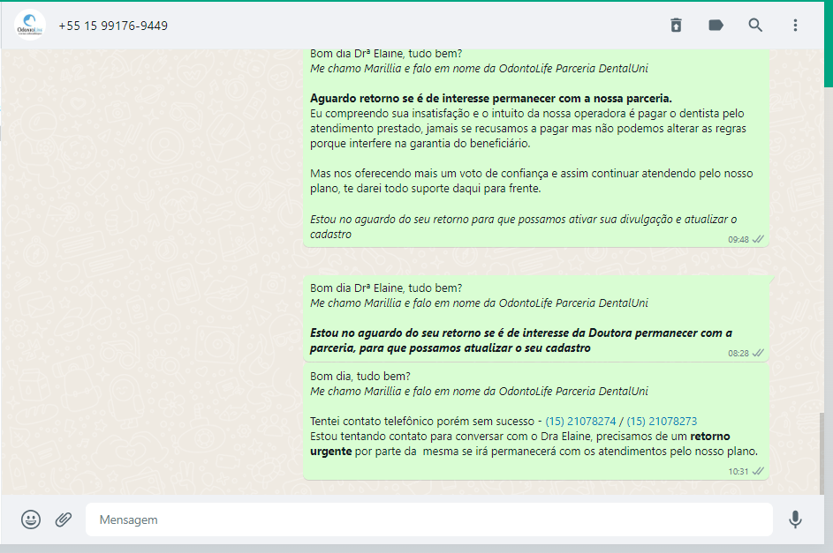Search messages with the magnifier icon
This screenshot has height=553, width=833.
[755, 26]
